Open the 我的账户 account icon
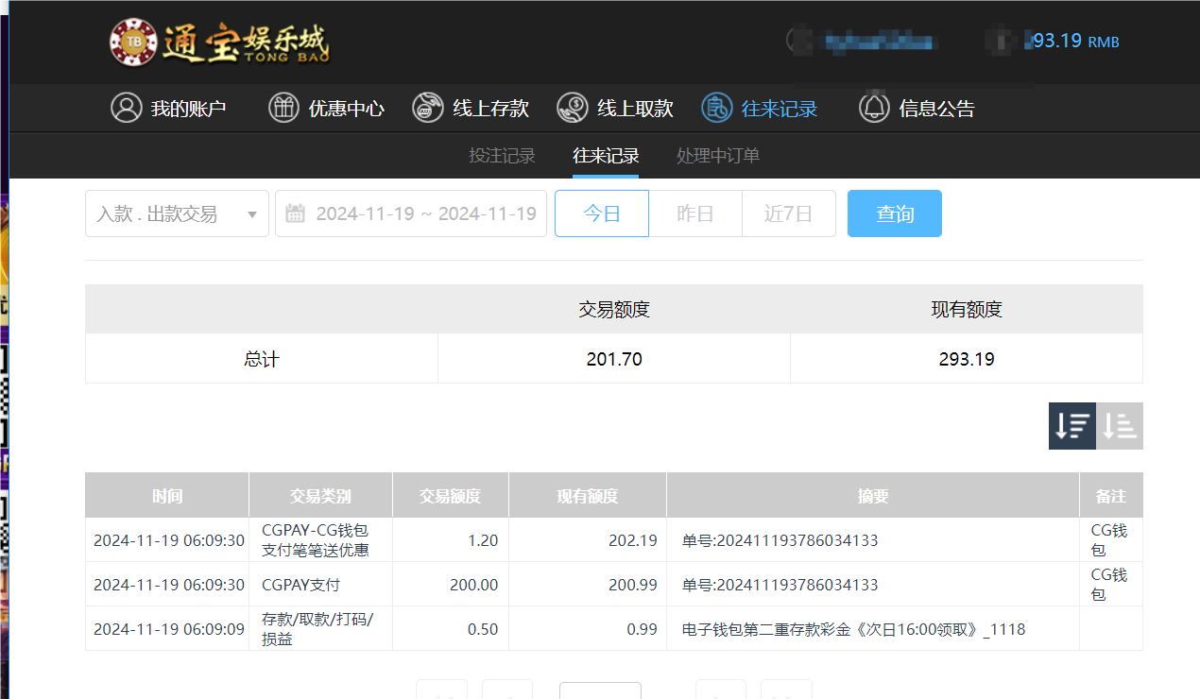Viewport: 1200px width, 699px height. (127, 108)
